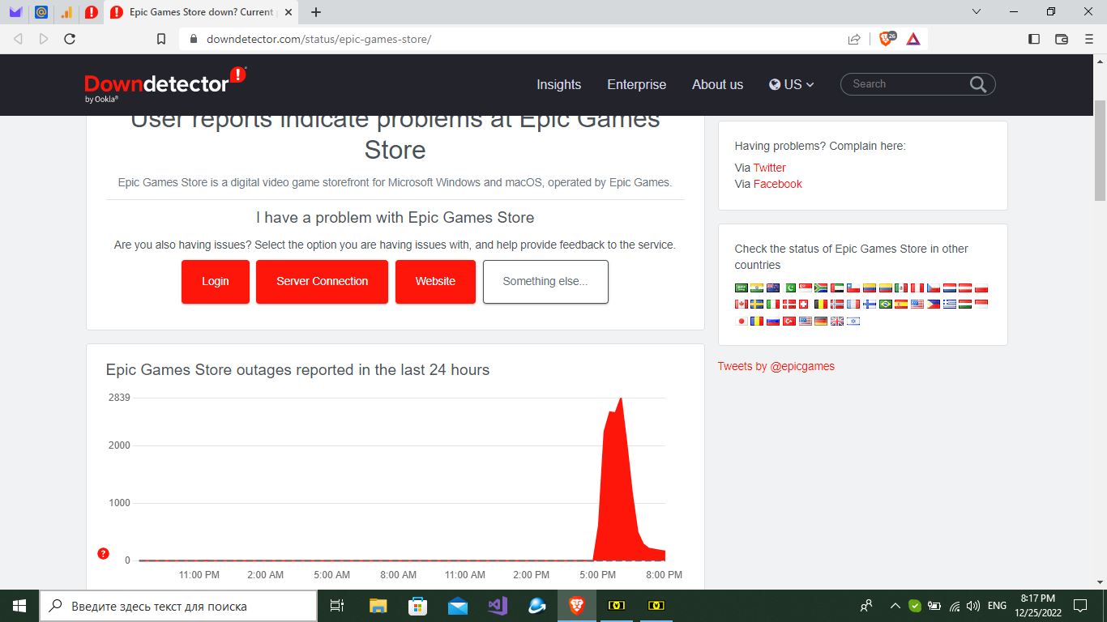
Task: Open the Mail app from the taskbar
Action: pyautogui.click(x=458, y=606)
